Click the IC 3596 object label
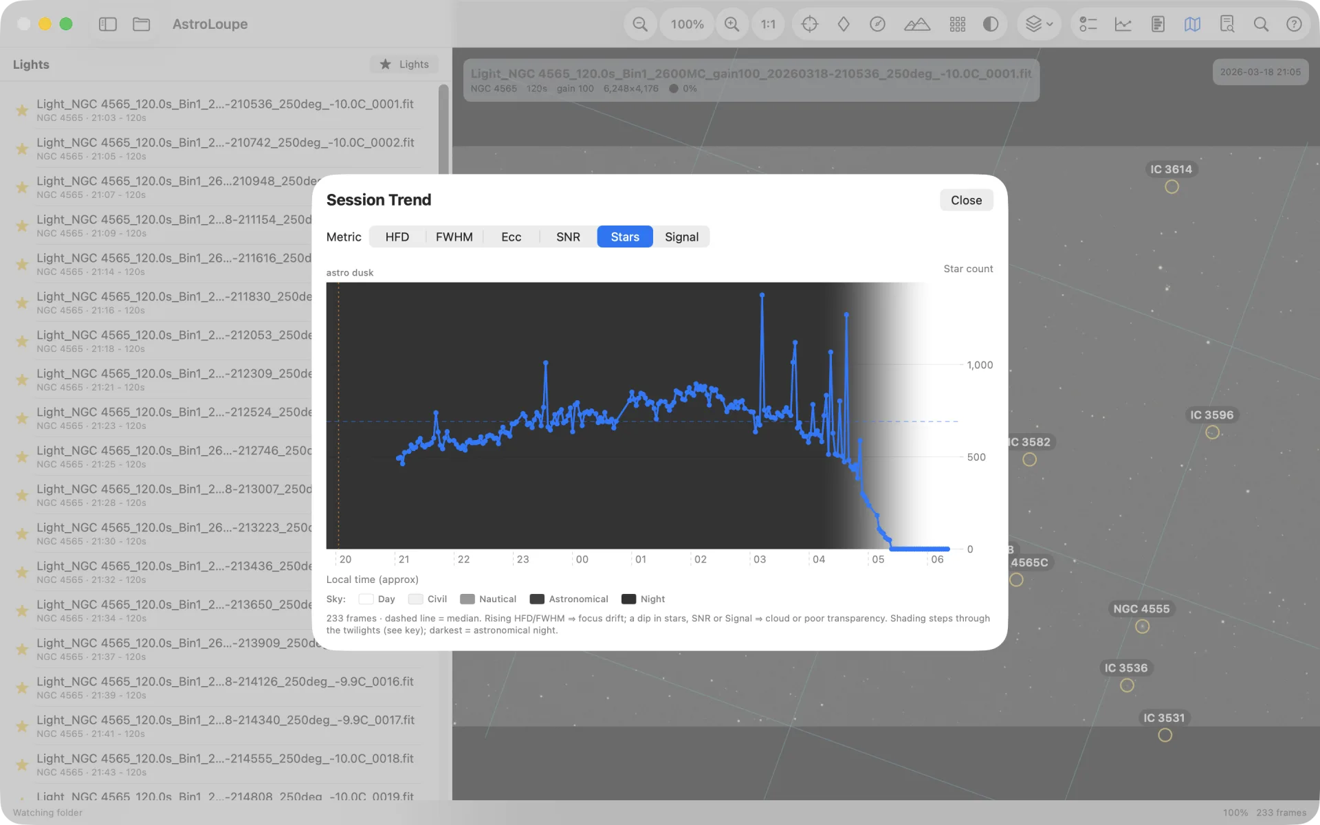Screen dimensions: 1320x825 pos(1211,415)
